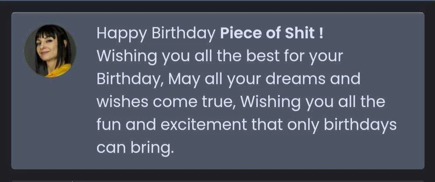The height and width of the screenshot is (182, 435).
Task: Click the word "excitement" in message
Action: (204, 125)
